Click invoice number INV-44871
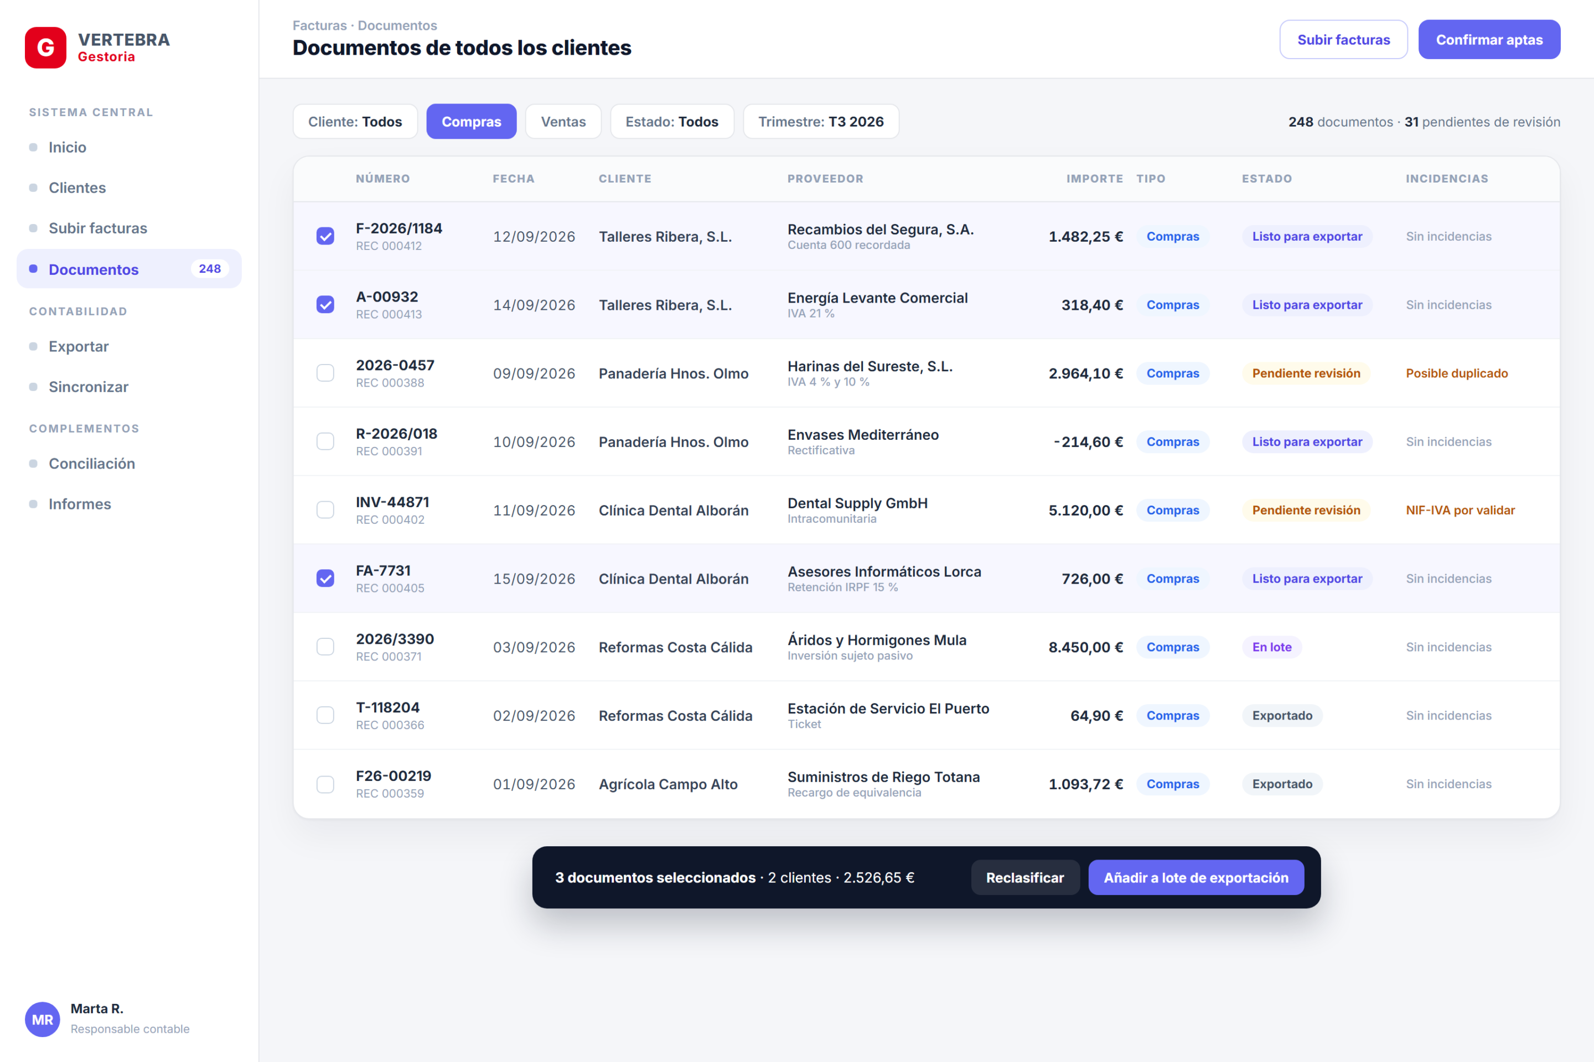 [392, 502]
